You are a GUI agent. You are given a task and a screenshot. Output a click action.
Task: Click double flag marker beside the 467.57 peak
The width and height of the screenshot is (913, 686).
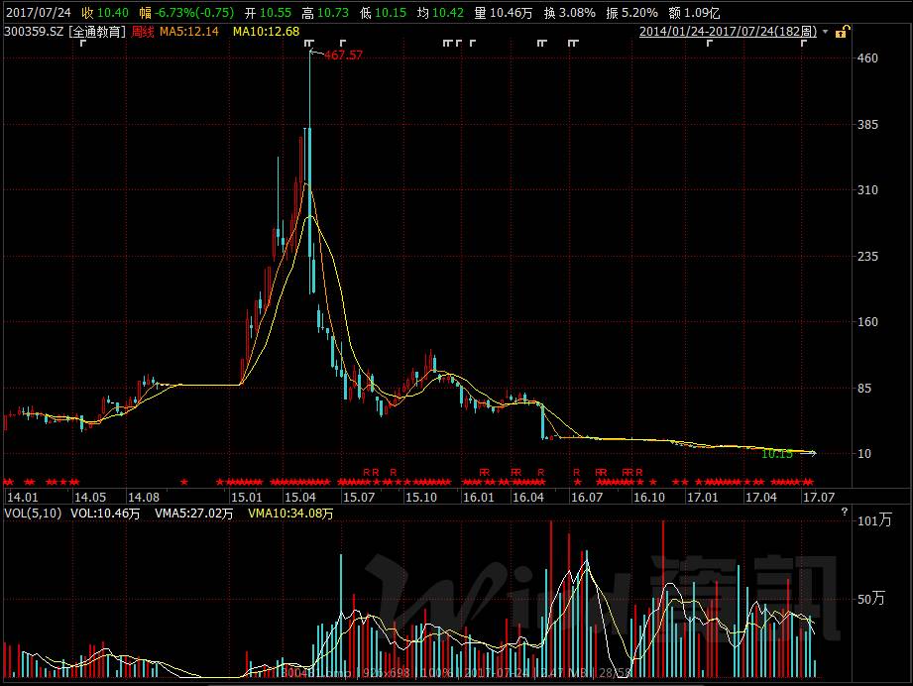(x=309, y=43)
